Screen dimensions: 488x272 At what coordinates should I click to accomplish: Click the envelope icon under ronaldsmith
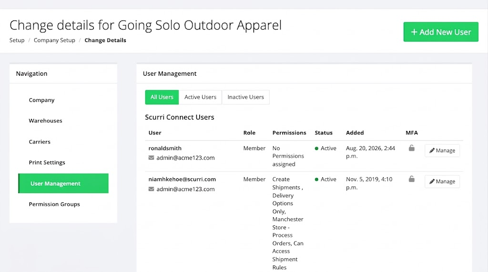151,158
